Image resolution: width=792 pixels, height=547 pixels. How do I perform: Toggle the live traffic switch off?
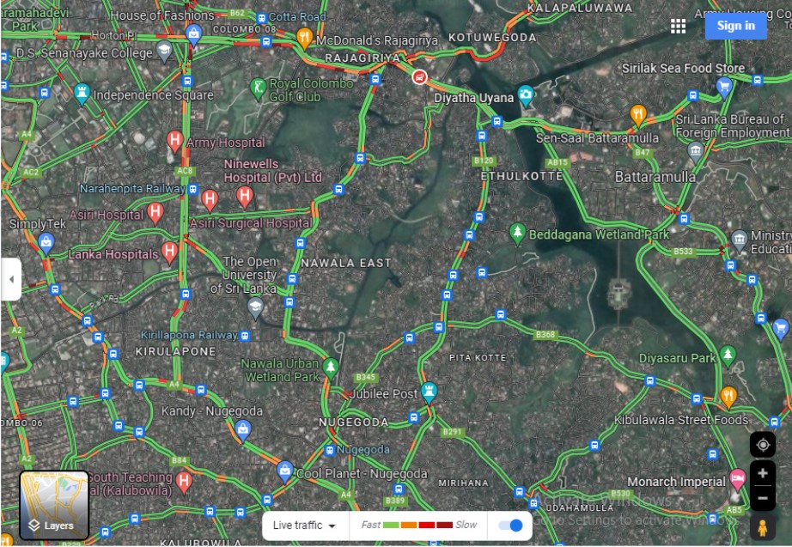510,526
